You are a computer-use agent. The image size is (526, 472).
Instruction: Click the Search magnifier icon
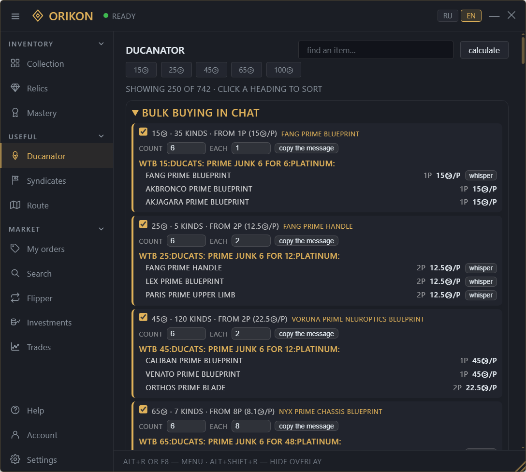point(15,273)
